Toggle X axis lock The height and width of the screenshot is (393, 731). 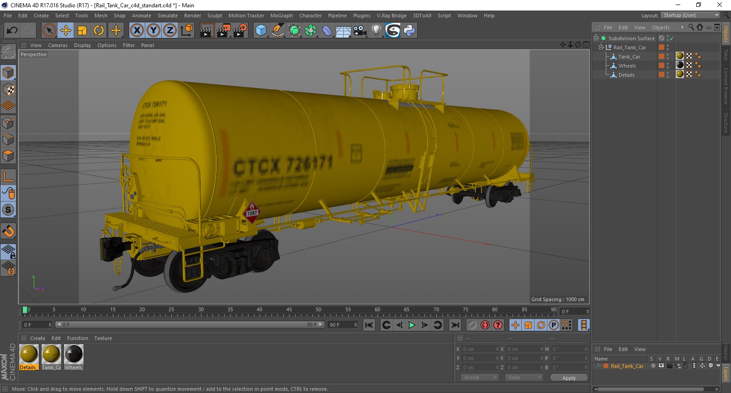137,31
